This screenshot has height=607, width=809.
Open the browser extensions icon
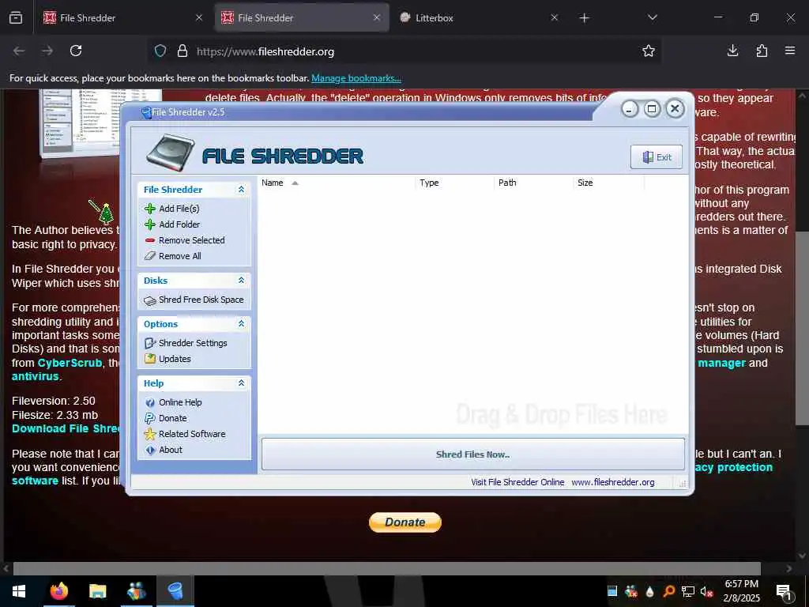(x=762, y=51)
